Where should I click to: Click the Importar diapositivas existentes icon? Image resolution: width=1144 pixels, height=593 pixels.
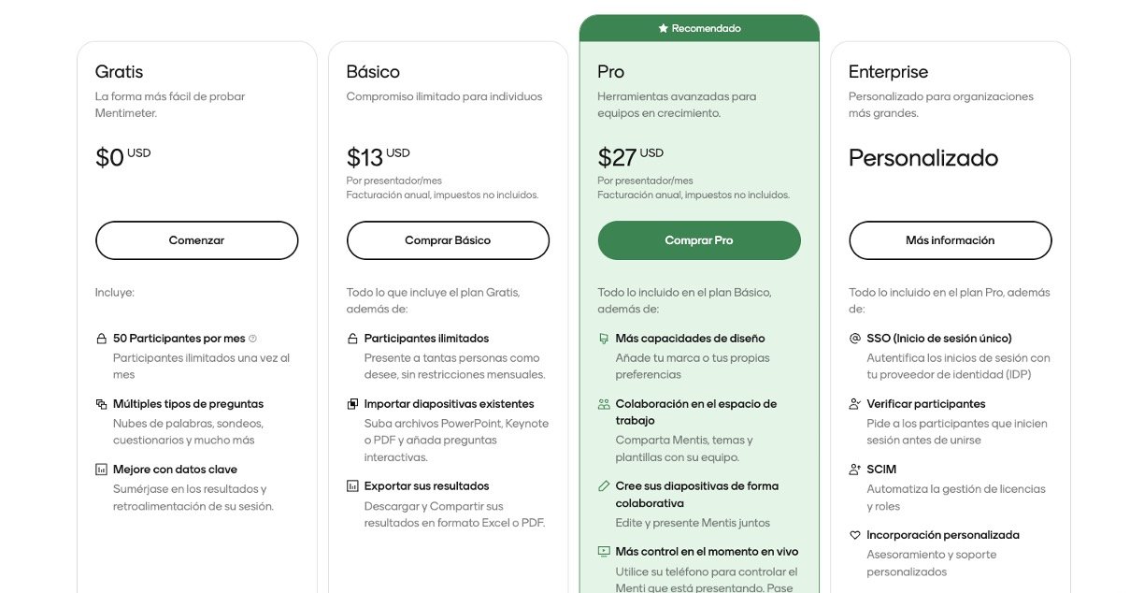pyautogui.click(x=352, y=404)
